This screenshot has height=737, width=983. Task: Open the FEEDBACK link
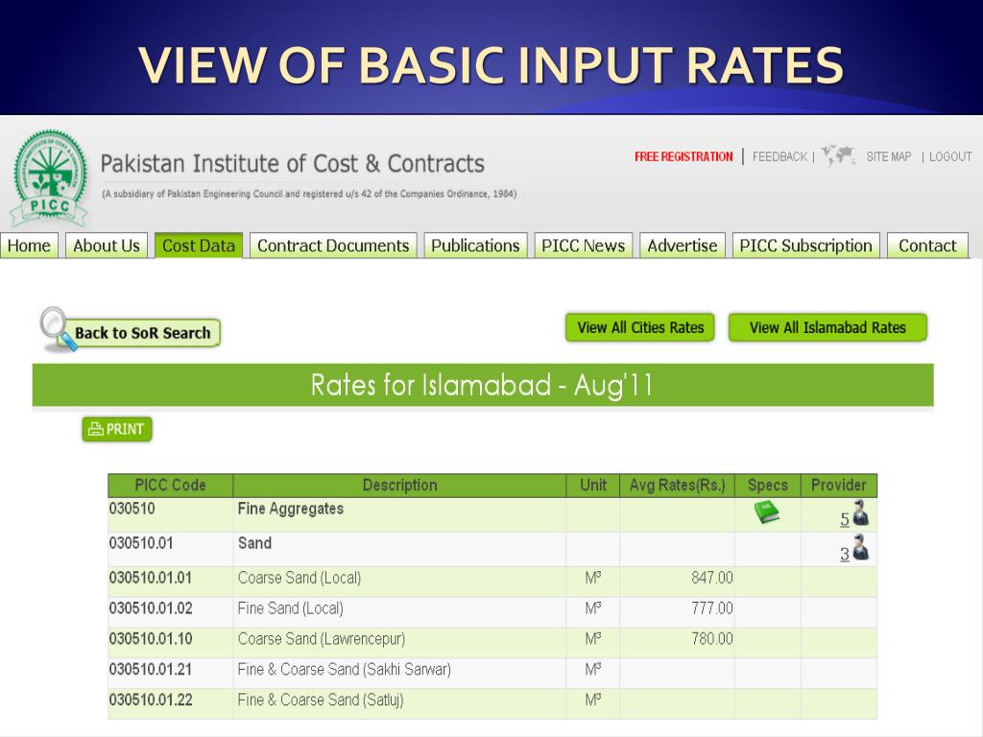(x=779, y=156)
